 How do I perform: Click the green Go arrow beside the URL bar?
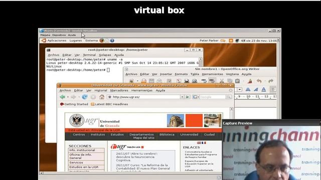tap(187, 97)
